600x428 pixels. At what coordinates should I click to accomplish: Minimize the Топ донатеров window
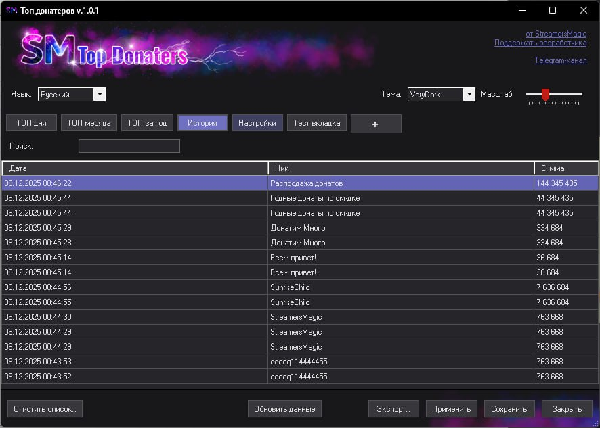(521, 10)
